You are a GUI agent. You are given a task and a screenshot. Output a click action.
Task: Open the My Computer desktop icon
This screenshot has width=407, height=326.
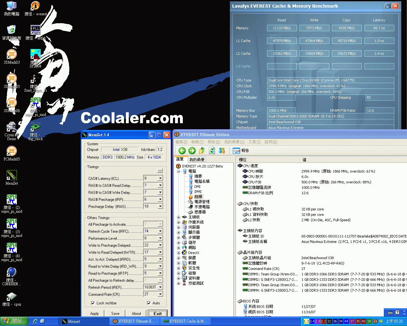pyautogui.click(x=11, y=9)
